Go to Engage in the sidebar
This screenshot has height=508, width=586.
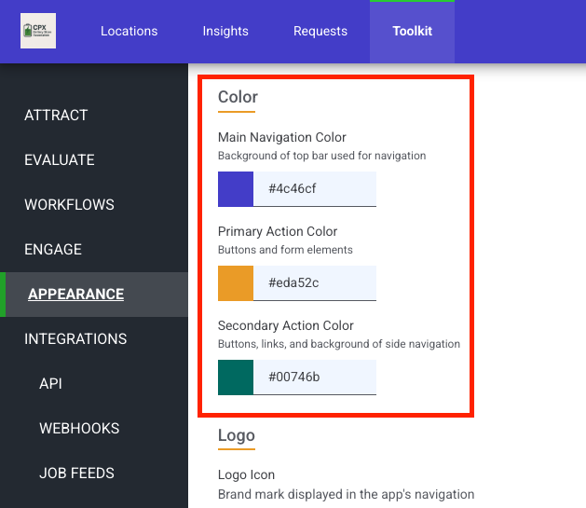[53, 250]
